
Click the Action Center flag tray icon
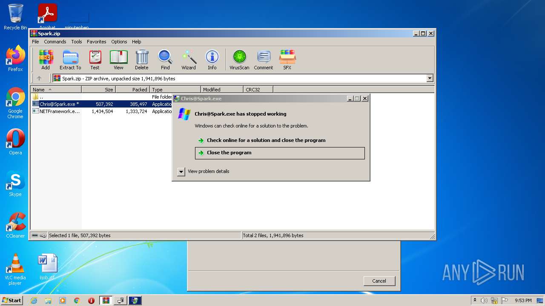pos(505,300)
